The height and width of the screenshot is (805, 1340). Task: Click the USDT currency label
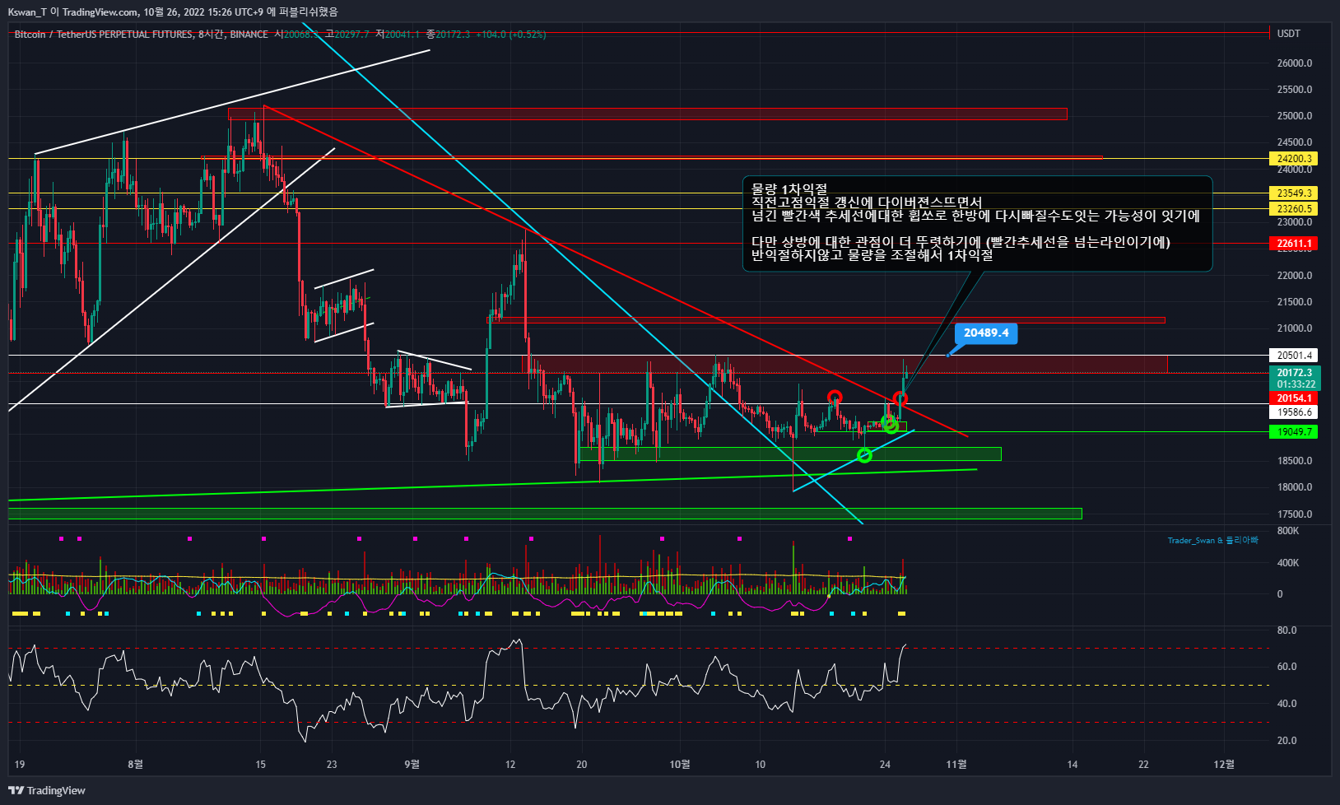point(1289,34)
